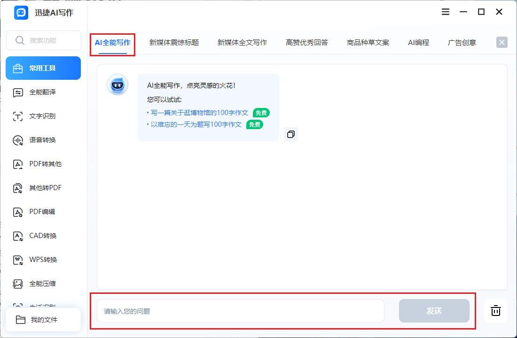Screen dimensions: 517x338
Task: Try prompt 写一篇关于逛博物馆的100字作文
Action: [x=199, y=113]
